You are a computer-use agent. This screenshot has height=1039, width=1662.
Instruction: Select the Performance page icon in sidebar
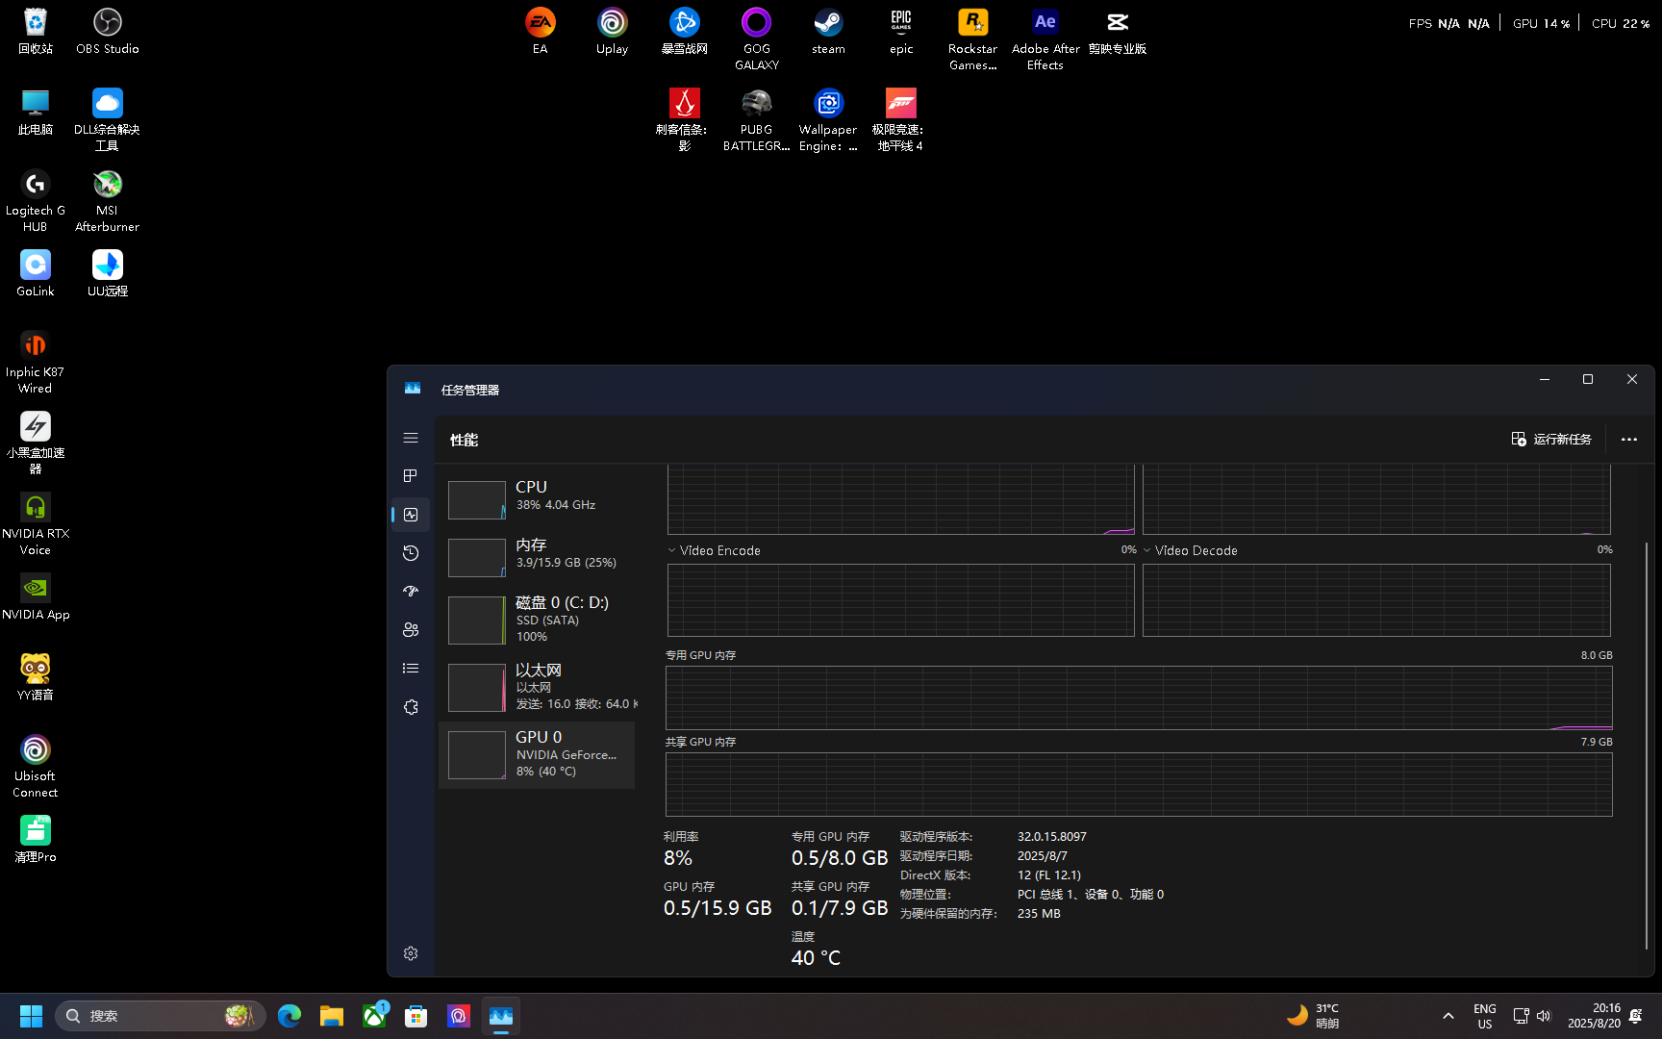(411, 515)
